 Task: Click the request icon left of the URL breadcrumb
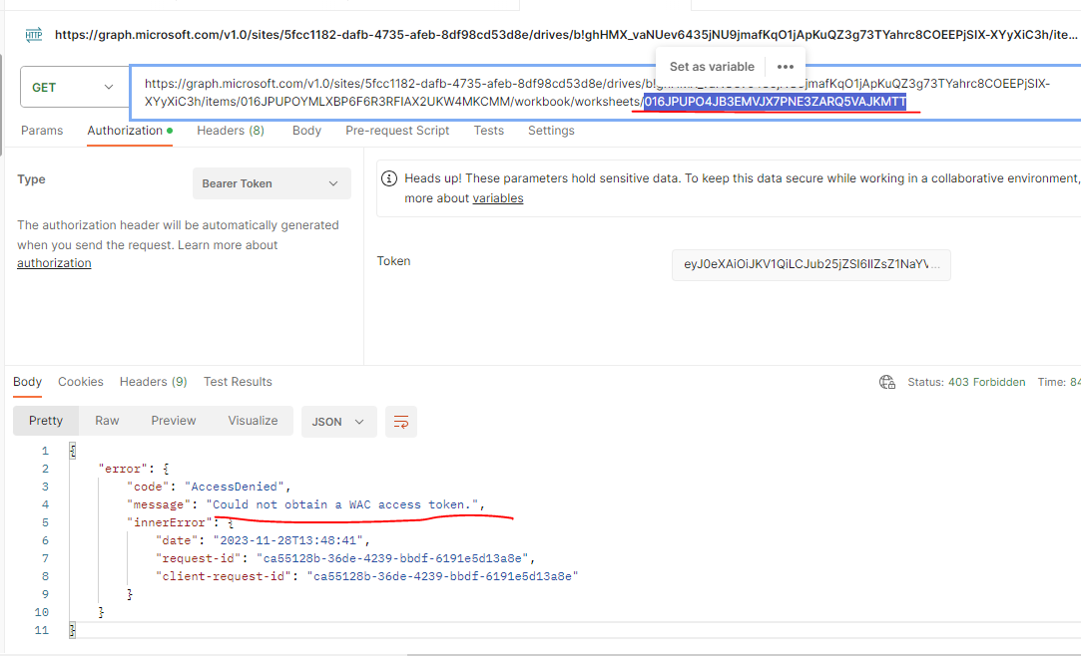(34, 33)
